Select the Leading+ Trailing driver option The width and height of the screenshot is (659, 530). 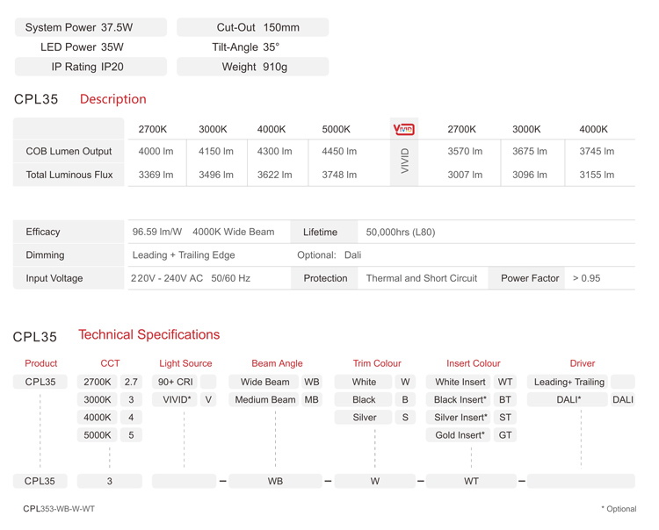[568, 382]
